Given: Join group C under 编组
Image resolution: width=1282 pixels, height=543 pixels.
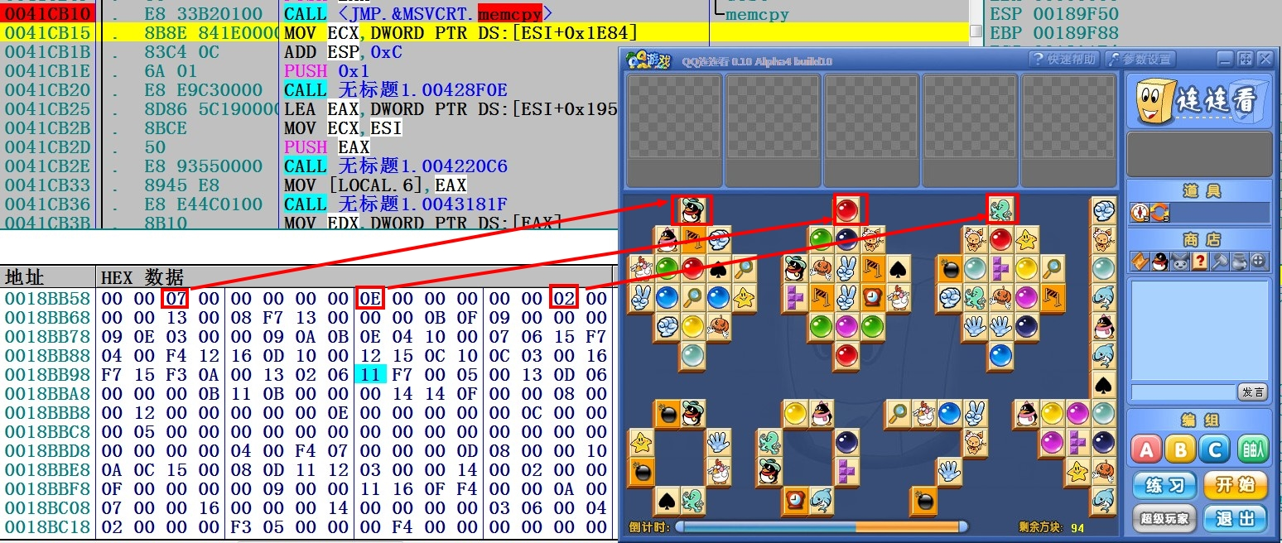Looking at the screenshot, I should pyautogui.click(x=1215, y=449).
